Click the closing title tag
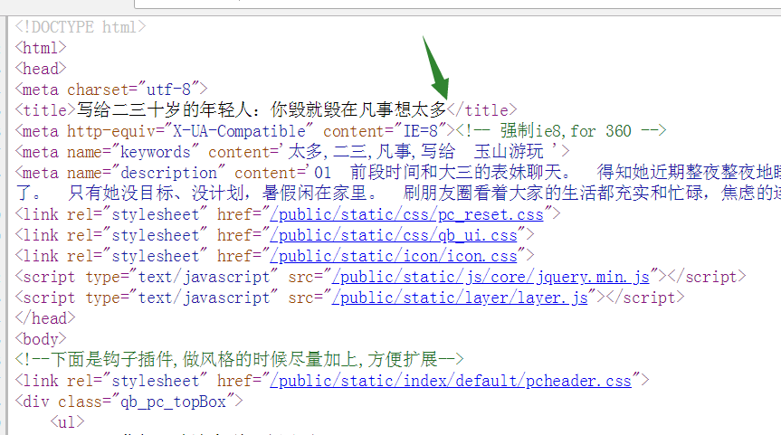The image size is (781, 435). pyautogui.click(x=482, y=110)
